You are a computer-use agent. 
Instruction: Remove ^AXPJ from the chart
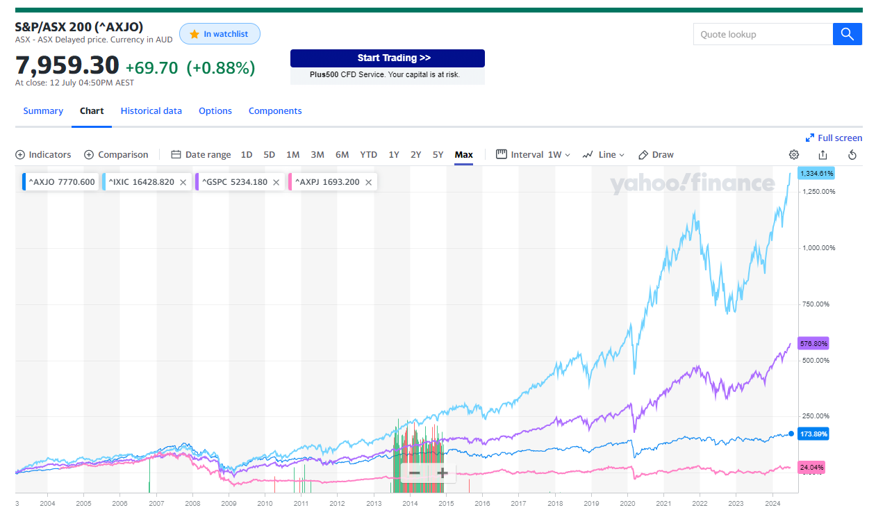[369, 182]
